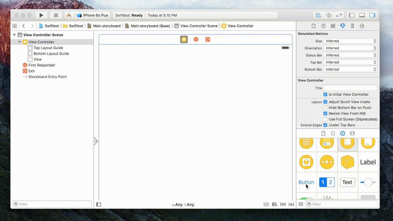Screen dimensions: 393x221
Task: Click the view controller Title field
Action: 350,88
